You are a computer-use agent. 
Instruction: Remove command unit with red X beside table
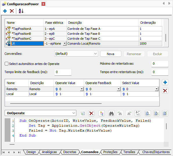165,91
